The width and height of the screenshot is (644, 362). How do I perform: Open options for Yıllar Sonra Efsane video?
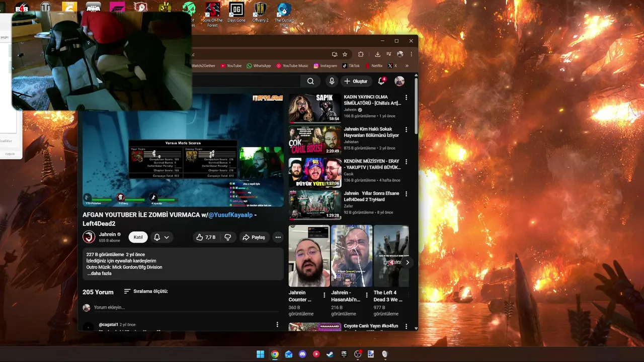click(406, 194)
